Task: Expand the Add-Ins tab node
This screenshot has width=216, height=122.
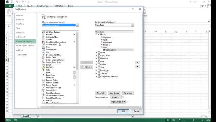Action: [96, 74]
